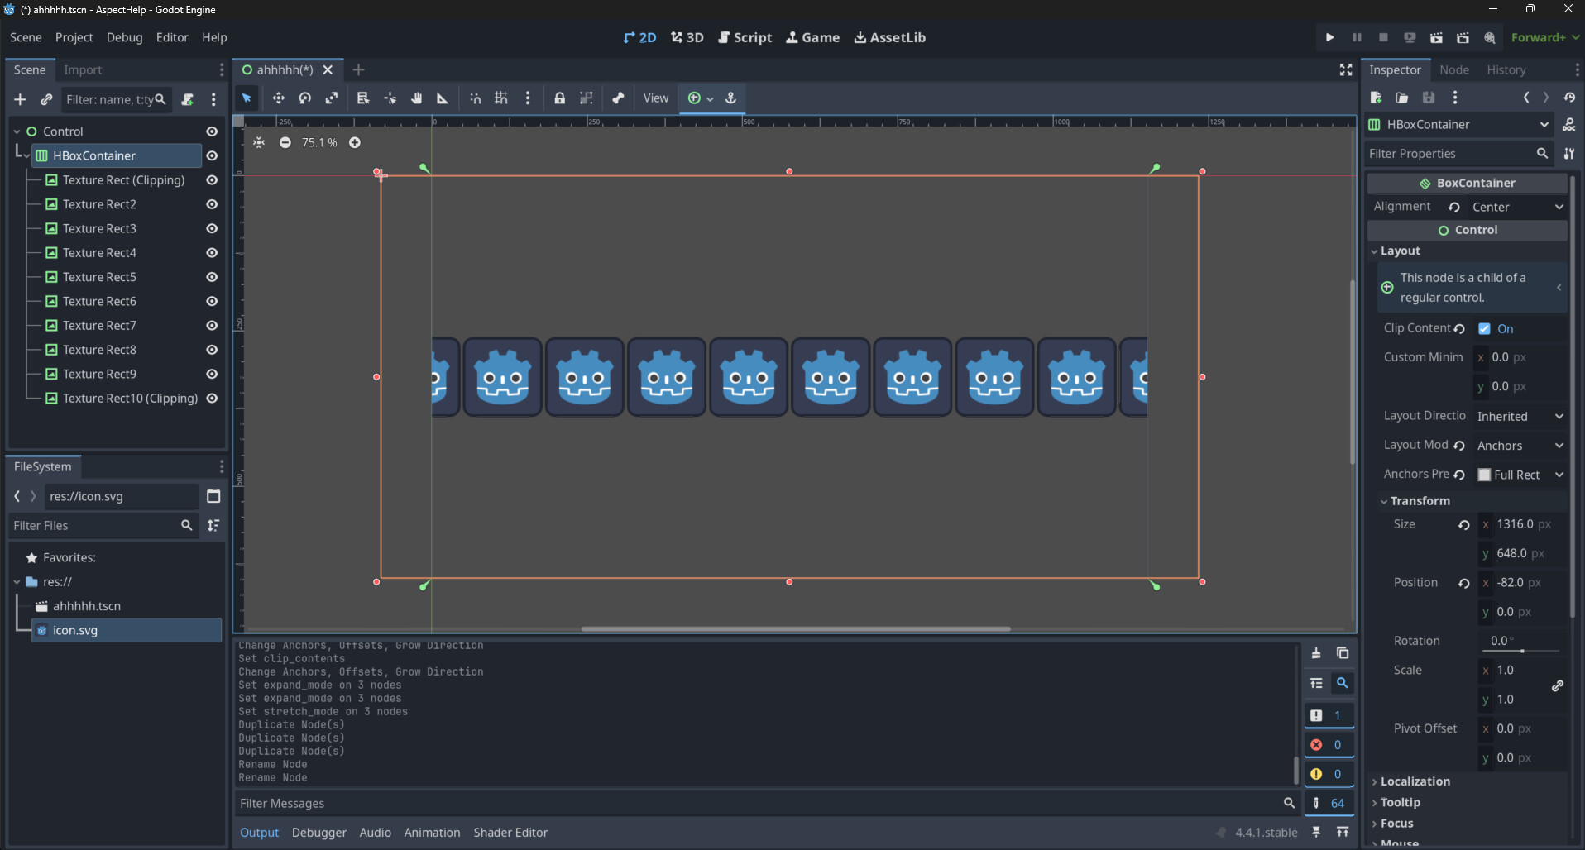Open the Inspector object history icon
The image size is (1585, 850).
(1569, 98)
